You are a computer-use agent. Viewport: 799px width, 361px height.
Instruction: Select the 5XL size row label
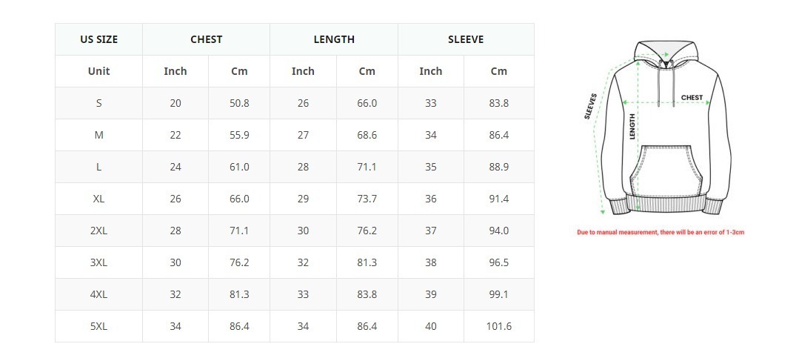[x=98, y=326]
